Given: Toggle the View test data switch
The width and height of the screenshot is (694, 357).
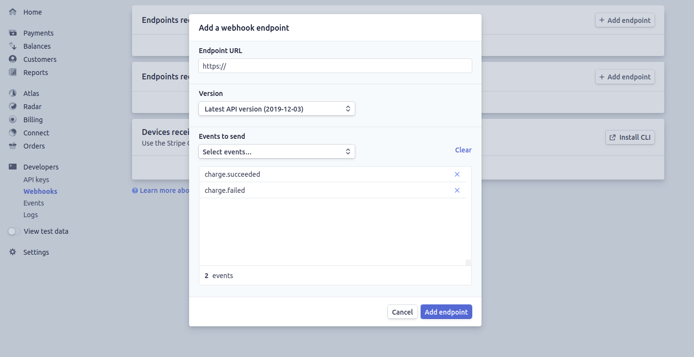Looking at the screenshot, I should 14,231.
